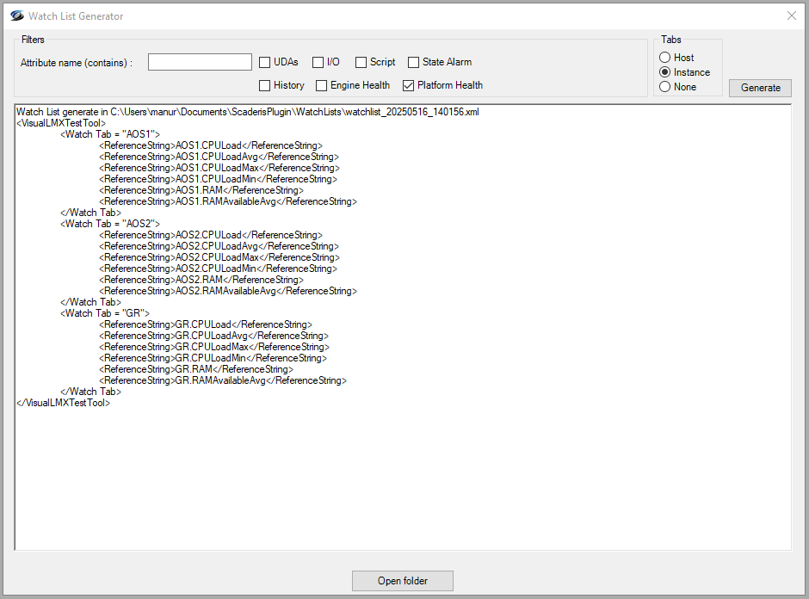Click the Watch Tab "AOS1" line
Image resolution: width=809 pixels, height=599 pixels.
(110, 134)
